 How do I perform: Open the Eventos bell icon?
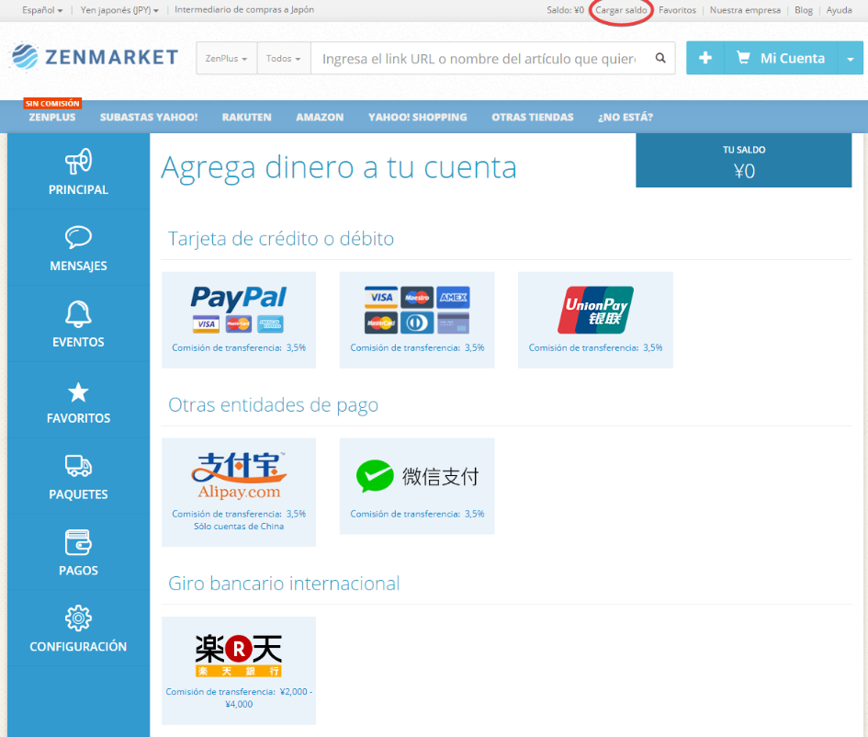pyautogui.click(x=78, y=313)
